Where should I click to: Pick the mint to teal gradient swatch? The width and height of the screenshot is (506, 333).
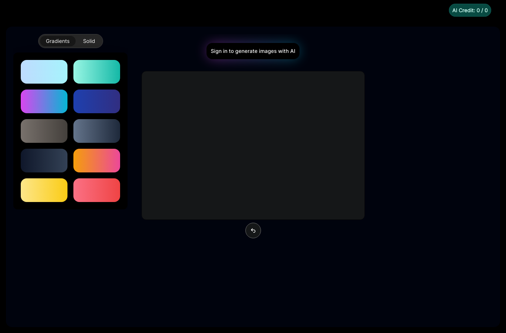97,72
